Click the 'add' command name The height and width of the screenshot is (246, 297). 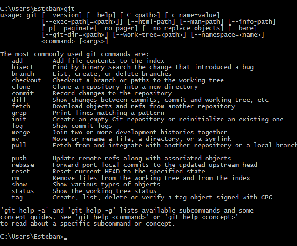point(17,61)
